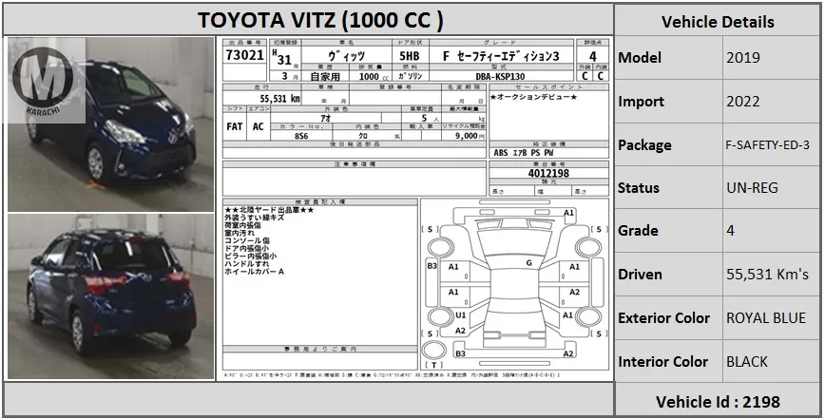Click the ★★北陸ヤード出品車★★ inspector note
This screenshot has height=419, width=825.
coord(269,210)
